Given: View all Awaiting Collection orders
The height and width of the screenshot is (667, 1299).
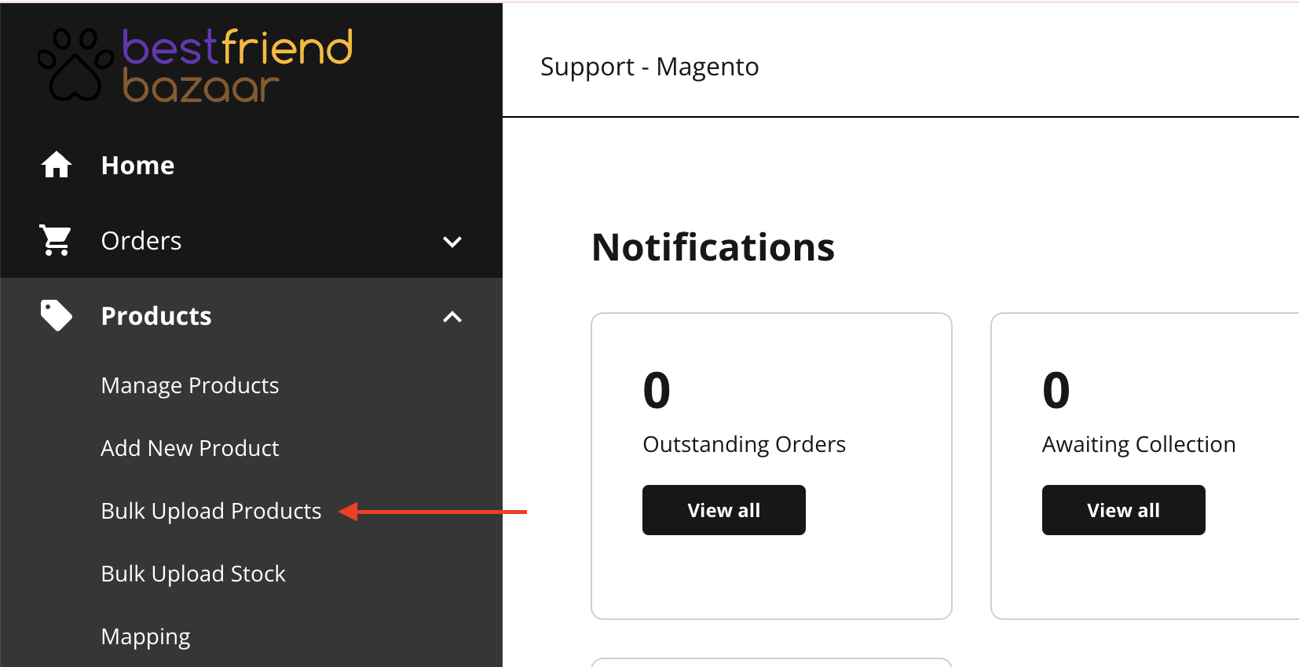Looking at the screenshot, I should pos(1124,510).
